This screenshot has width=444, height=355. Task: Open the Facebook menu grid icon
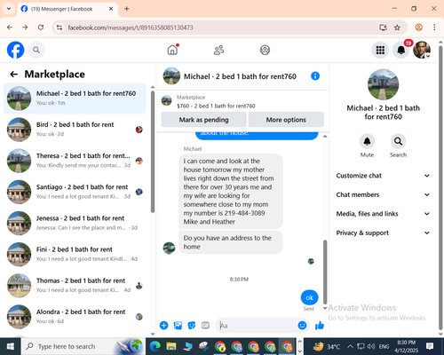click(380, 50)
